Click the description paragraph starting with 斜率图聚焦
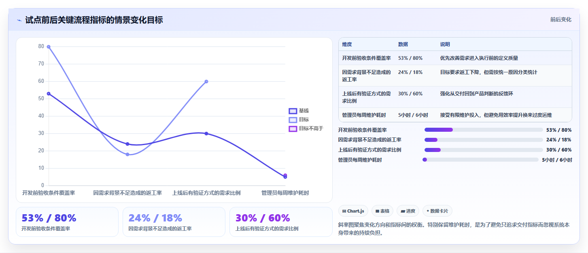This screenshot has height=253, width=588. (454, 229)
